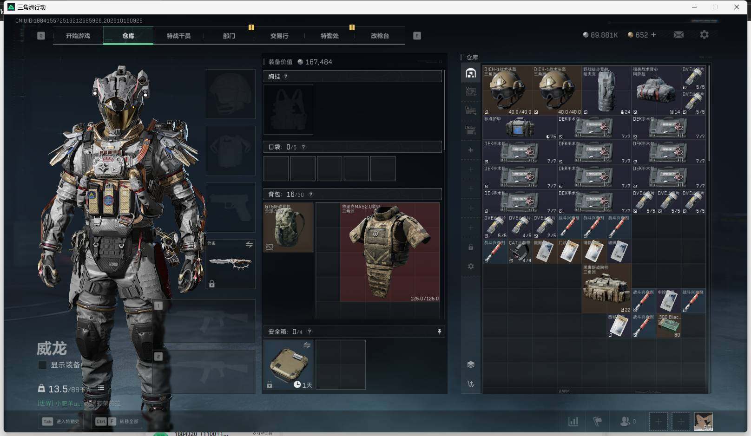
Task: Show help for the 口袋 pockets section
Action: pyautogui.click(x=303, y=147)
